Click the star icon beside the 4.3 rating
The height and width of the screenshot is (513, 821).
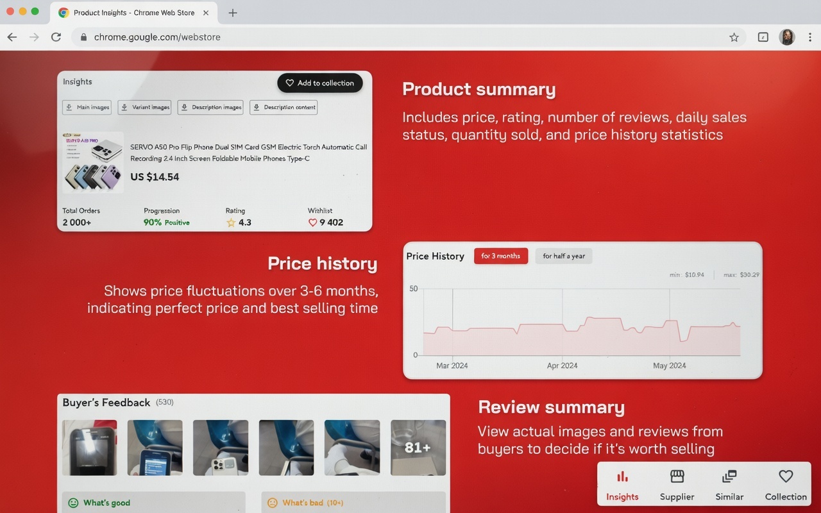coord(230,222)
